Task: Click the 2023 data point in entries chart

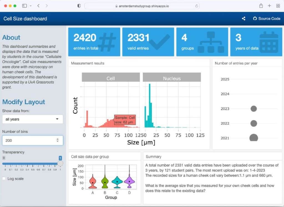Action: coord(253,109)
